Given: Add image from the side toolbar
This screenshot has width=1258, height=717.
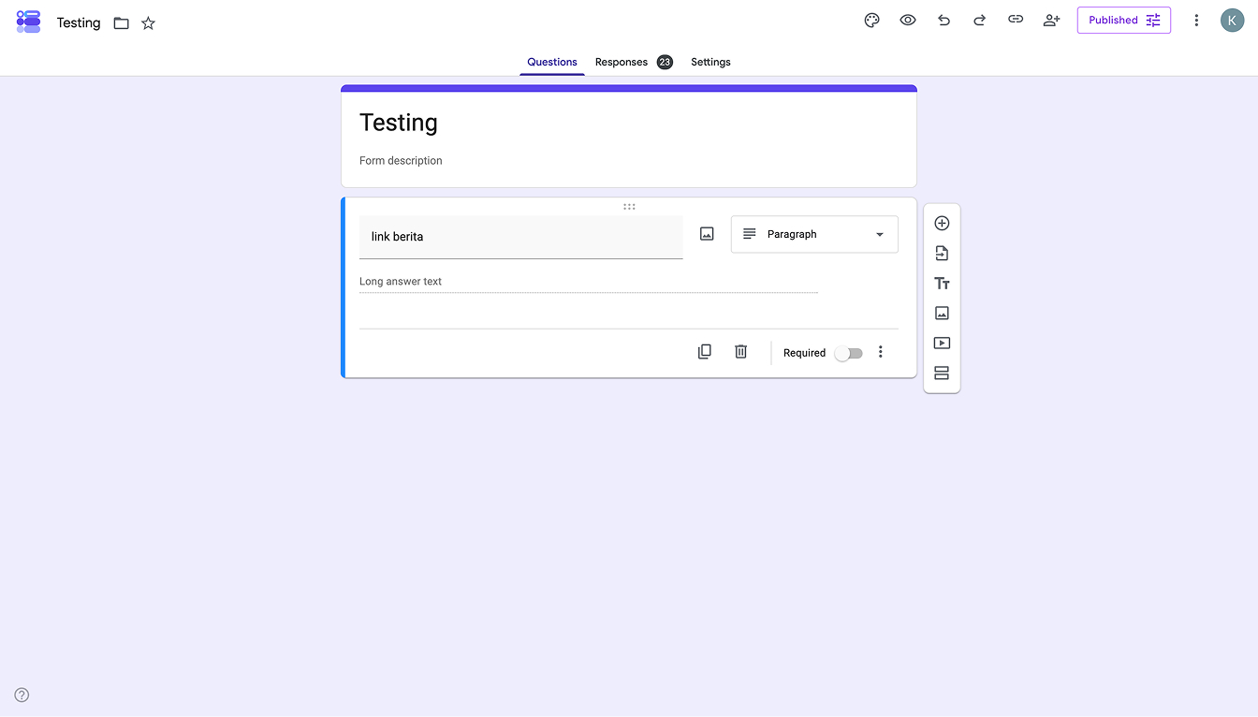Looking at the screenshot, I should point(942,313).
